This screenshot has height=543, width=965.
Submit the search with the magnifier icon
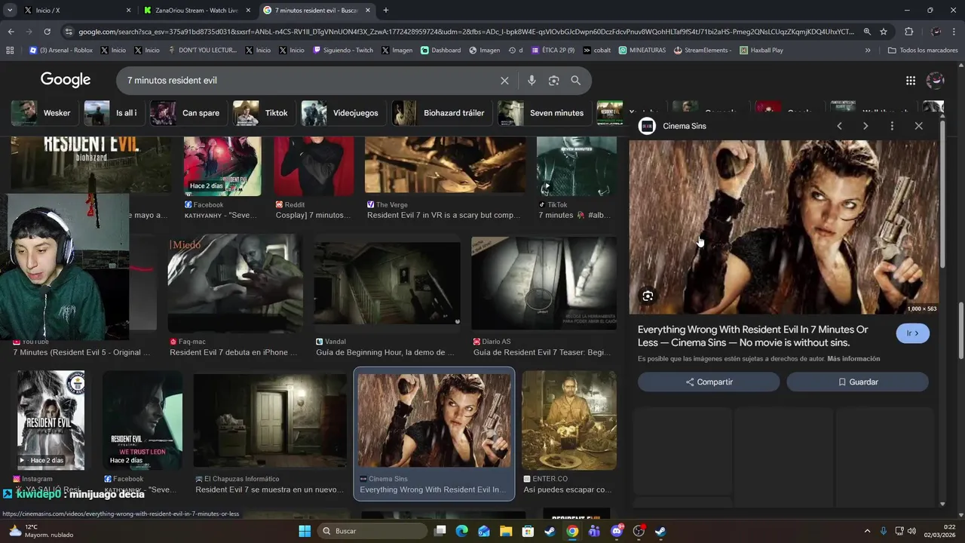(x=576, y=81)
